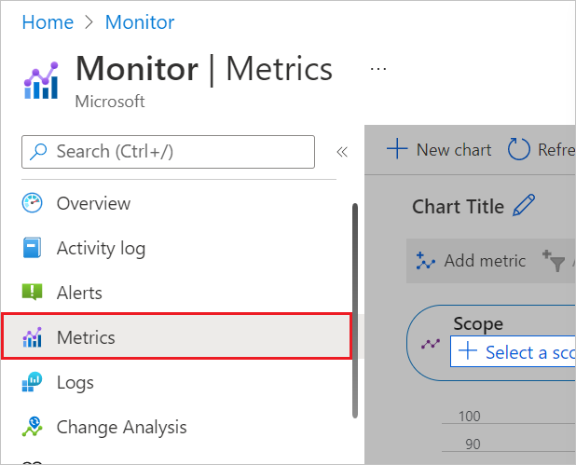Click the New chart button
The width and height of the screenshot is (576, 465).
(x=439, y=149)
